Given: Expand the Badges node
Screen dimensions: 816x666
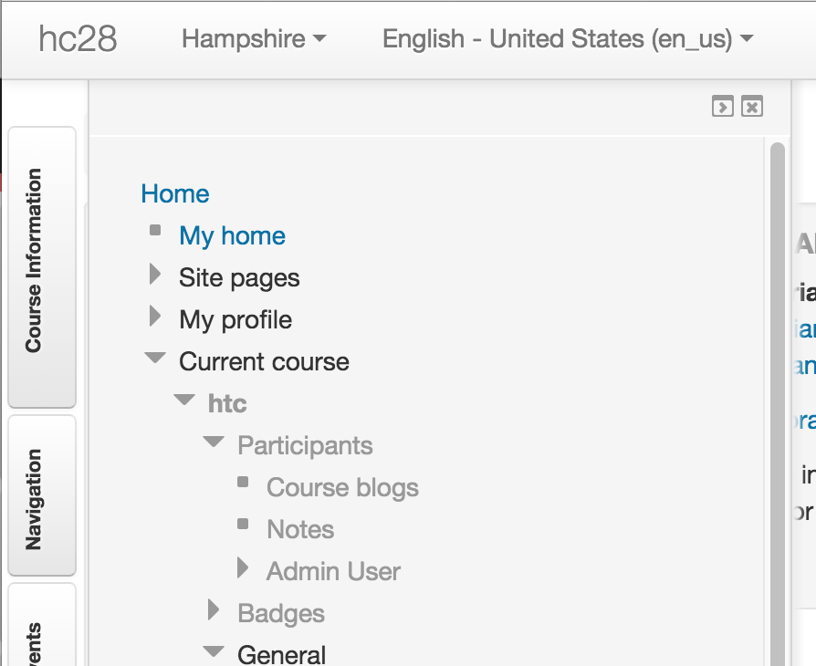Looking at the screenshot, I should coord(214,609).
